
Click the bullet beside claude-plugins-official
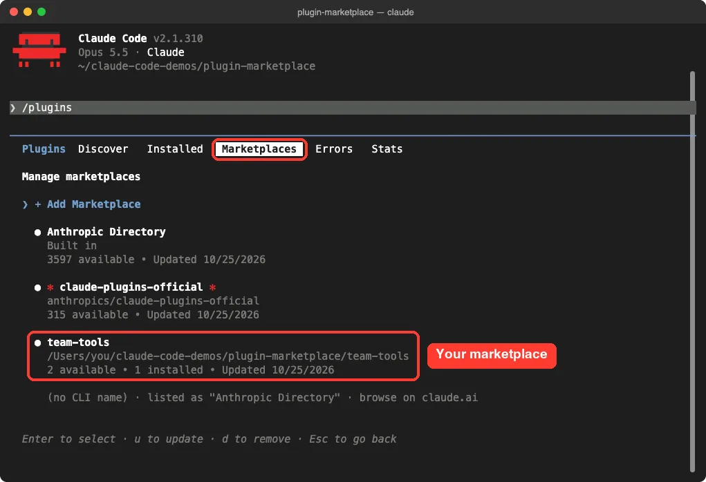pos(38,288)
